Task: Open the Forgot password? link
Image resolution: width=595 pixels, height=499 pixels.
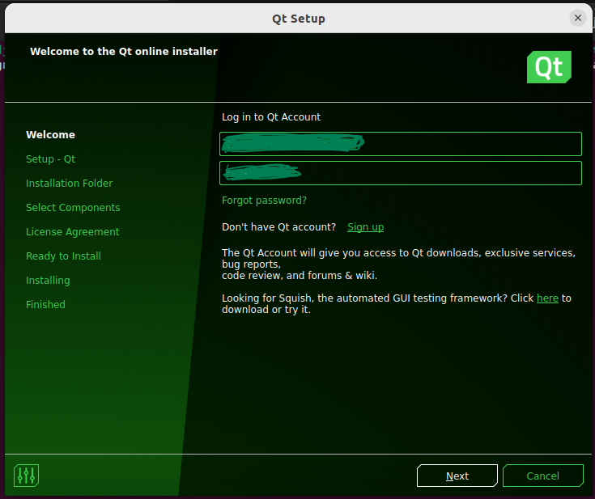Action: coord(264,201)
